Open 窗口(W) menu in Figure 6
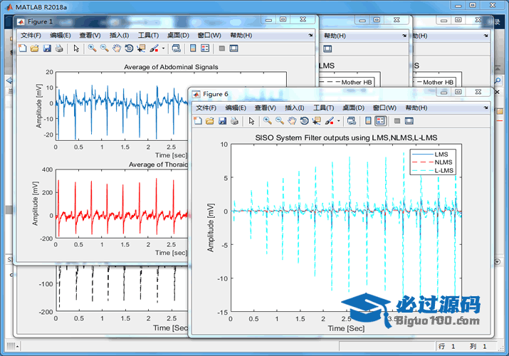 [384, 108]
